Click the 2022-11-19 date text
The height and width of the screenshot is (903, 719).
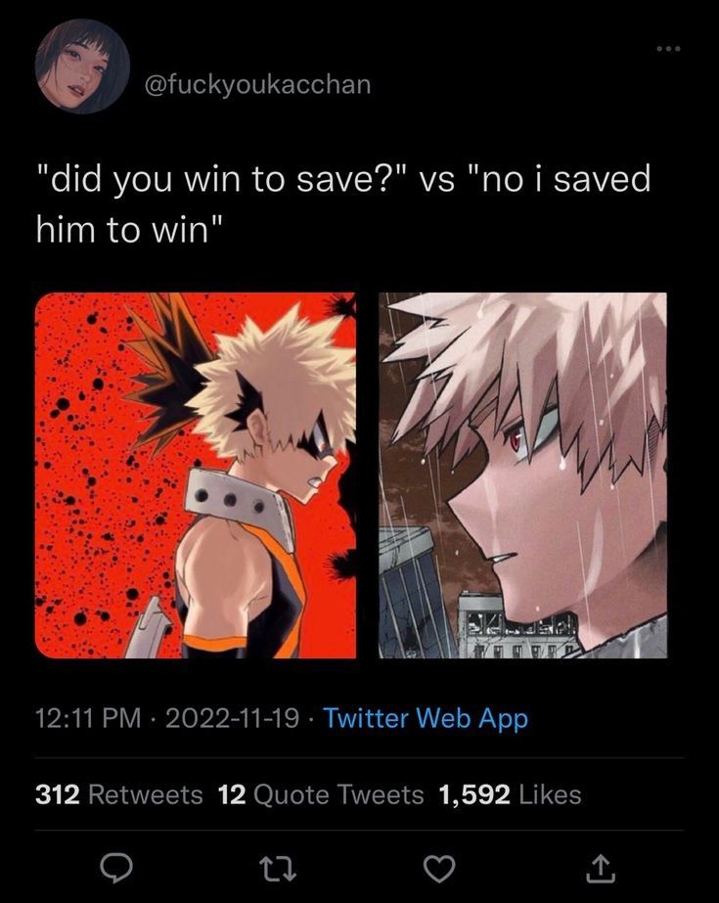coord(233,718)
